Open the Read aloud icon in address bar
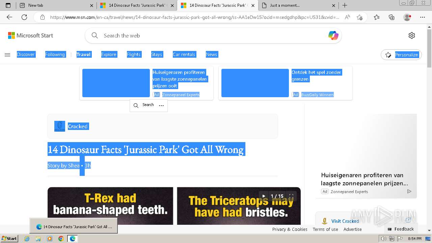 click(347, 17)
